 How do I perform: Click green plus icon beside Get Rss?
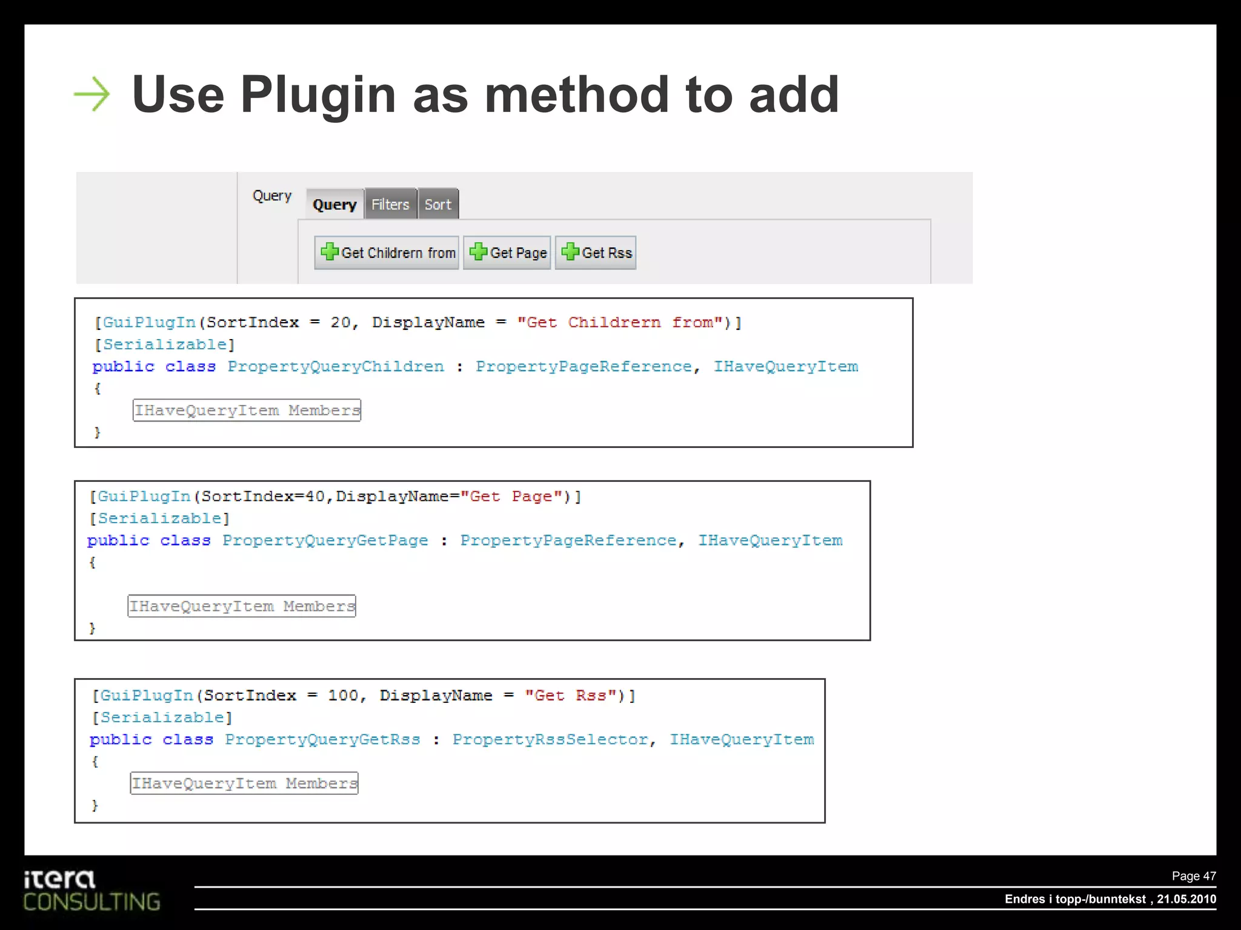(x=570, y=252)
